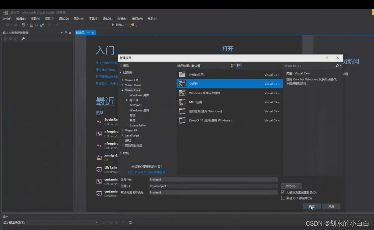The height and width of the screenshot is (230, 374).
Task: Click the Visual Studio logo in title bar
Action: point(5,13)
